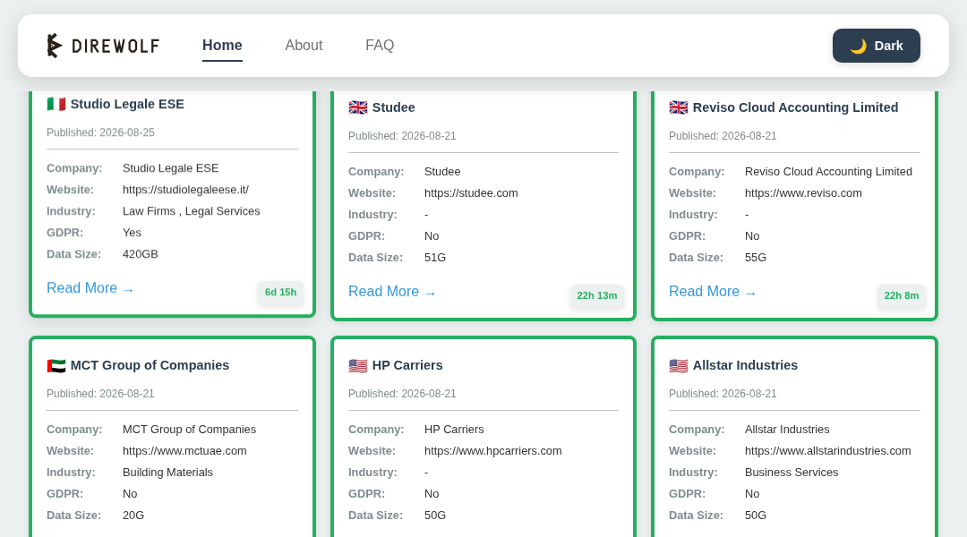Open Read More for Reviso Cloud Accounting

coord(713,292)
